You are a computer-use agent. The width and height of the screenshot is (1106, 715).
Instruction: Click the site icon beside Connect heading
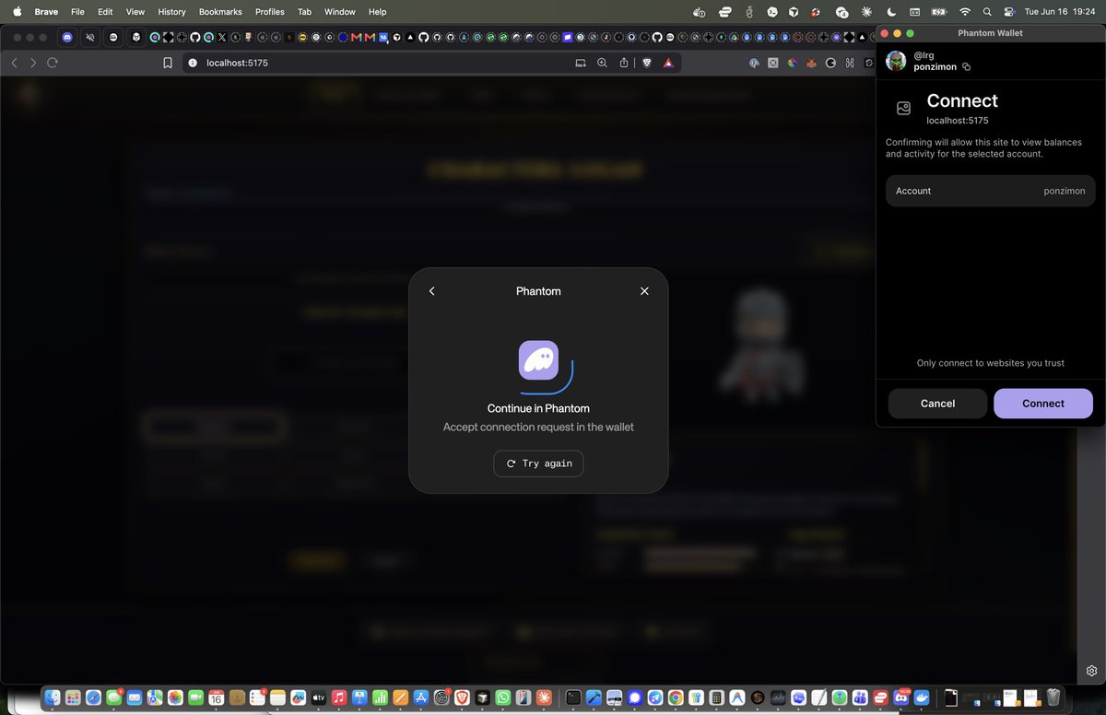tap(904, 109)
